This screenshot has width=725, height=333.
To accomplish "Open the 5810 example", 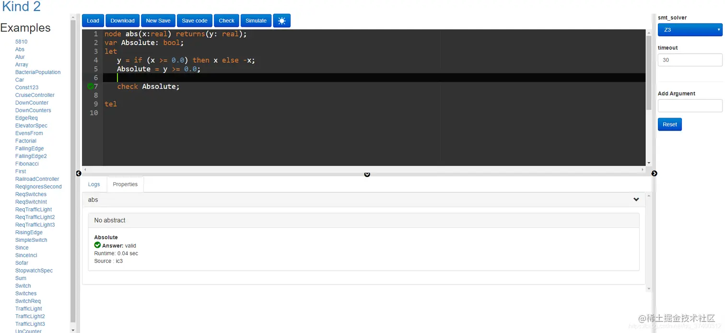I will click(x=21, y=42).
